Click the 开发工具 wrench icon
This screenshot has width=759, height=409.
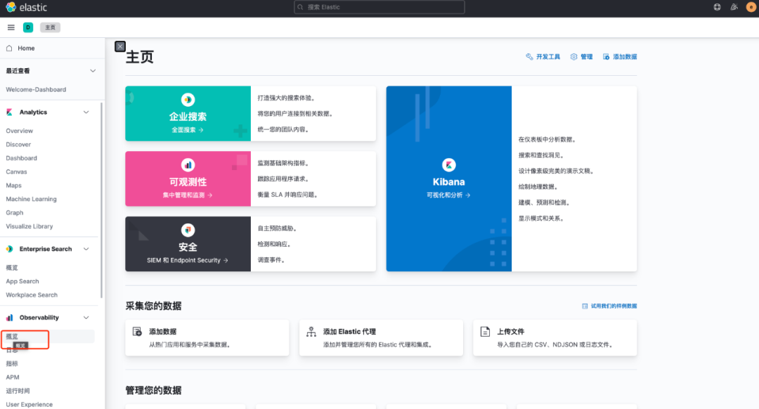tap(529, 57)
